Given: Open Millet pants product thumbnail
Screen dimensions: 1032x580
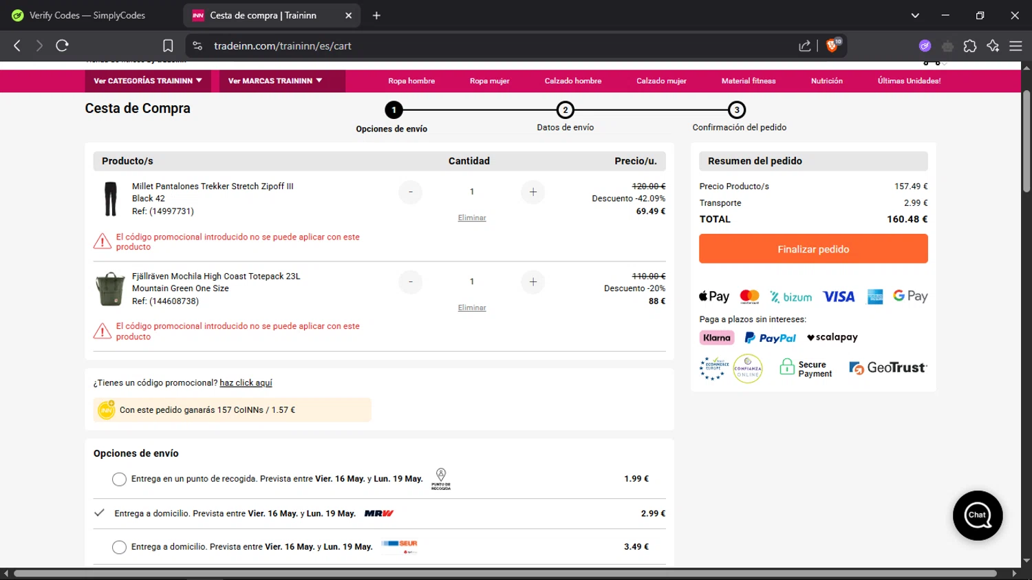Looking at the screenshot, I should (x=110, y=199).
